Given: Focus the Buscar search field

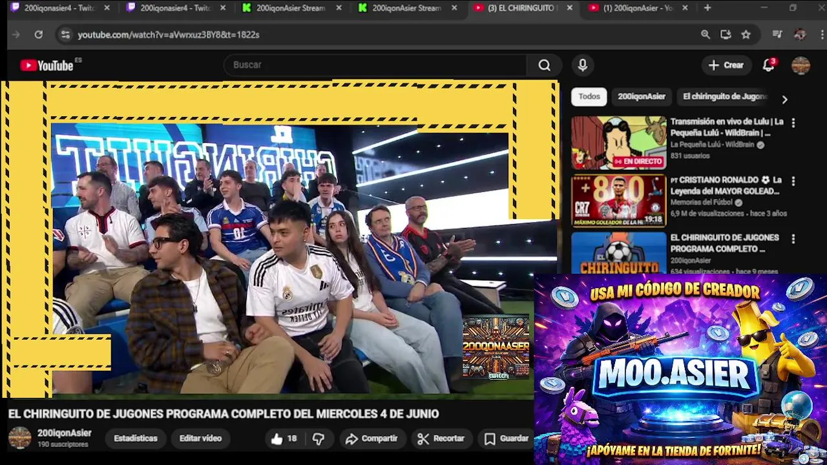Looking at the screenshot, I should (x=375, y=65).
